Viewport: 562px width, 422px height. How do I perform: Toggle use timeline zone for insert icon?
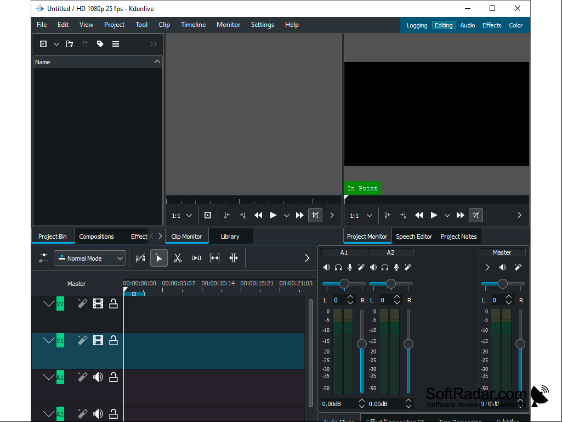coord(140,258)
